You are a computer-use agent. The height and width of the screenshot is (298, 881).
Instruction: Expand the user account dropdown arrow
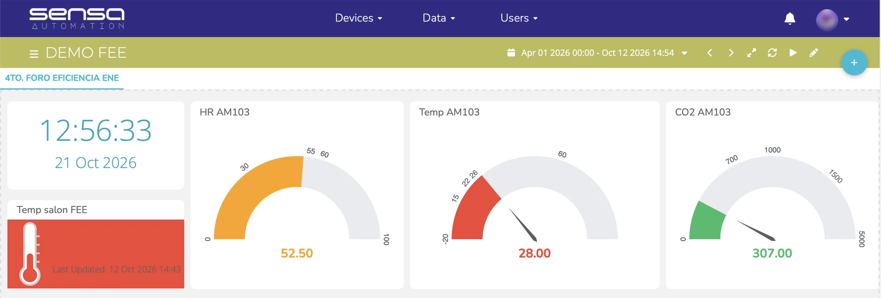coord(846,20)
